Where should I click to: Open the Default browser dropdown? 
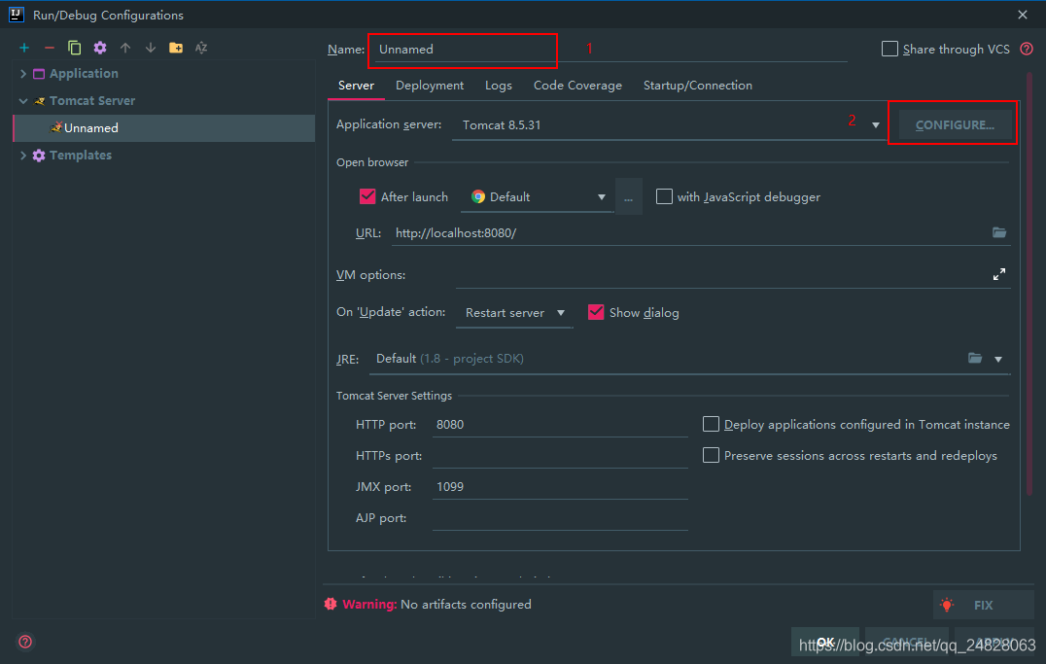coord(601,196)
